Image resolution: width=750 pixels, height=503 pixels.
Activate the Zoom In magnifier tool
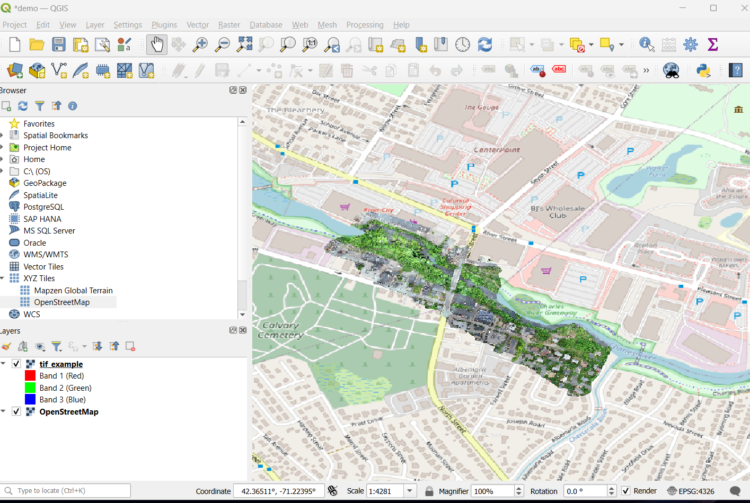(x=200, y=44)
